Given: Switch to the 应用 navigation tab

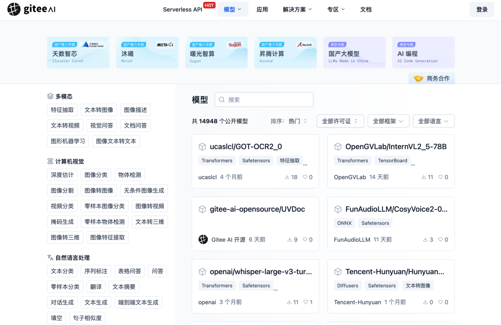Looking at the screenshot, I should 263,9.
